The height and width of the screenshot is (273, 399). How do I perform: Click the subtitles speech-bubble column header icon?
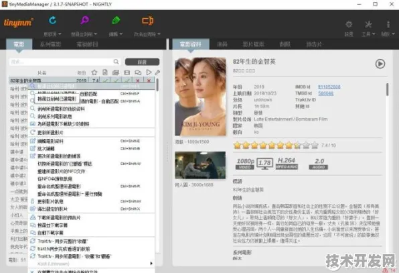tap(138, 72)
